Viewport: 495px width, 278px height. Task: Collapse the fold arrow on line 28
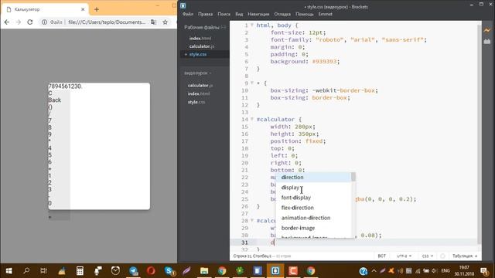tap(252, 221)
